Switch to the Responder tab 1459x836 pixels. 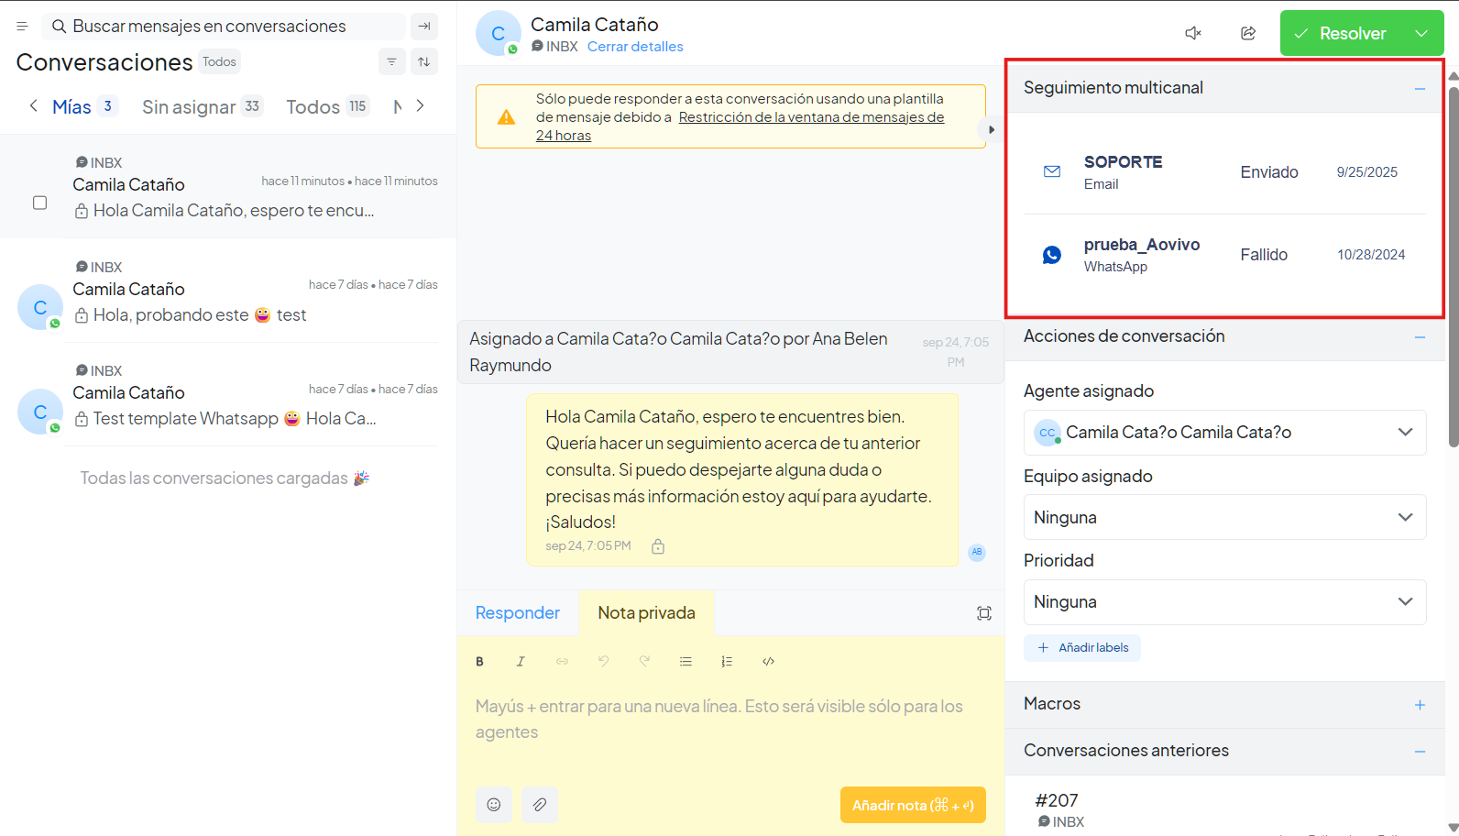pos(517,613)
